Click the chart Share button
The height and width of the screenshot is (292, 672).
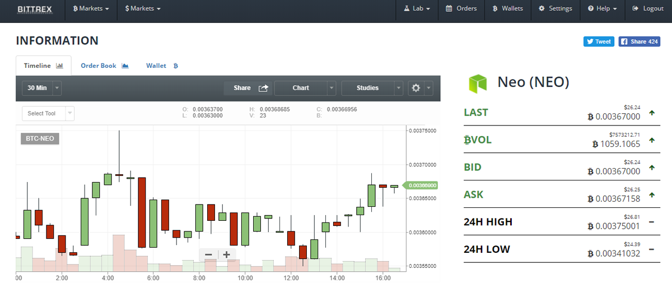click(x=248, y=88)
